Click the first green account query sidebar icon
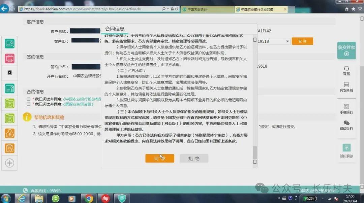This screenshot has width=364, height=203. click(x=9, y=44)
